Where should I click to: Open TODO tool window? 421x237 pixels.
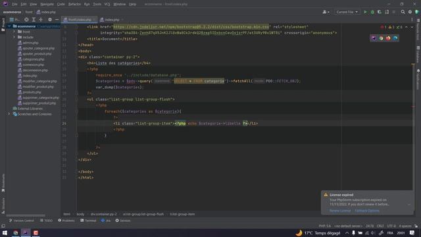pos(46,221)
